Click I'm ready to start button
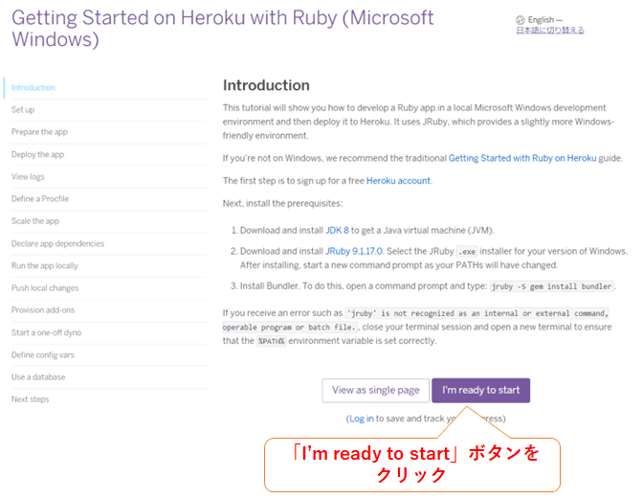 coord(480,390)
